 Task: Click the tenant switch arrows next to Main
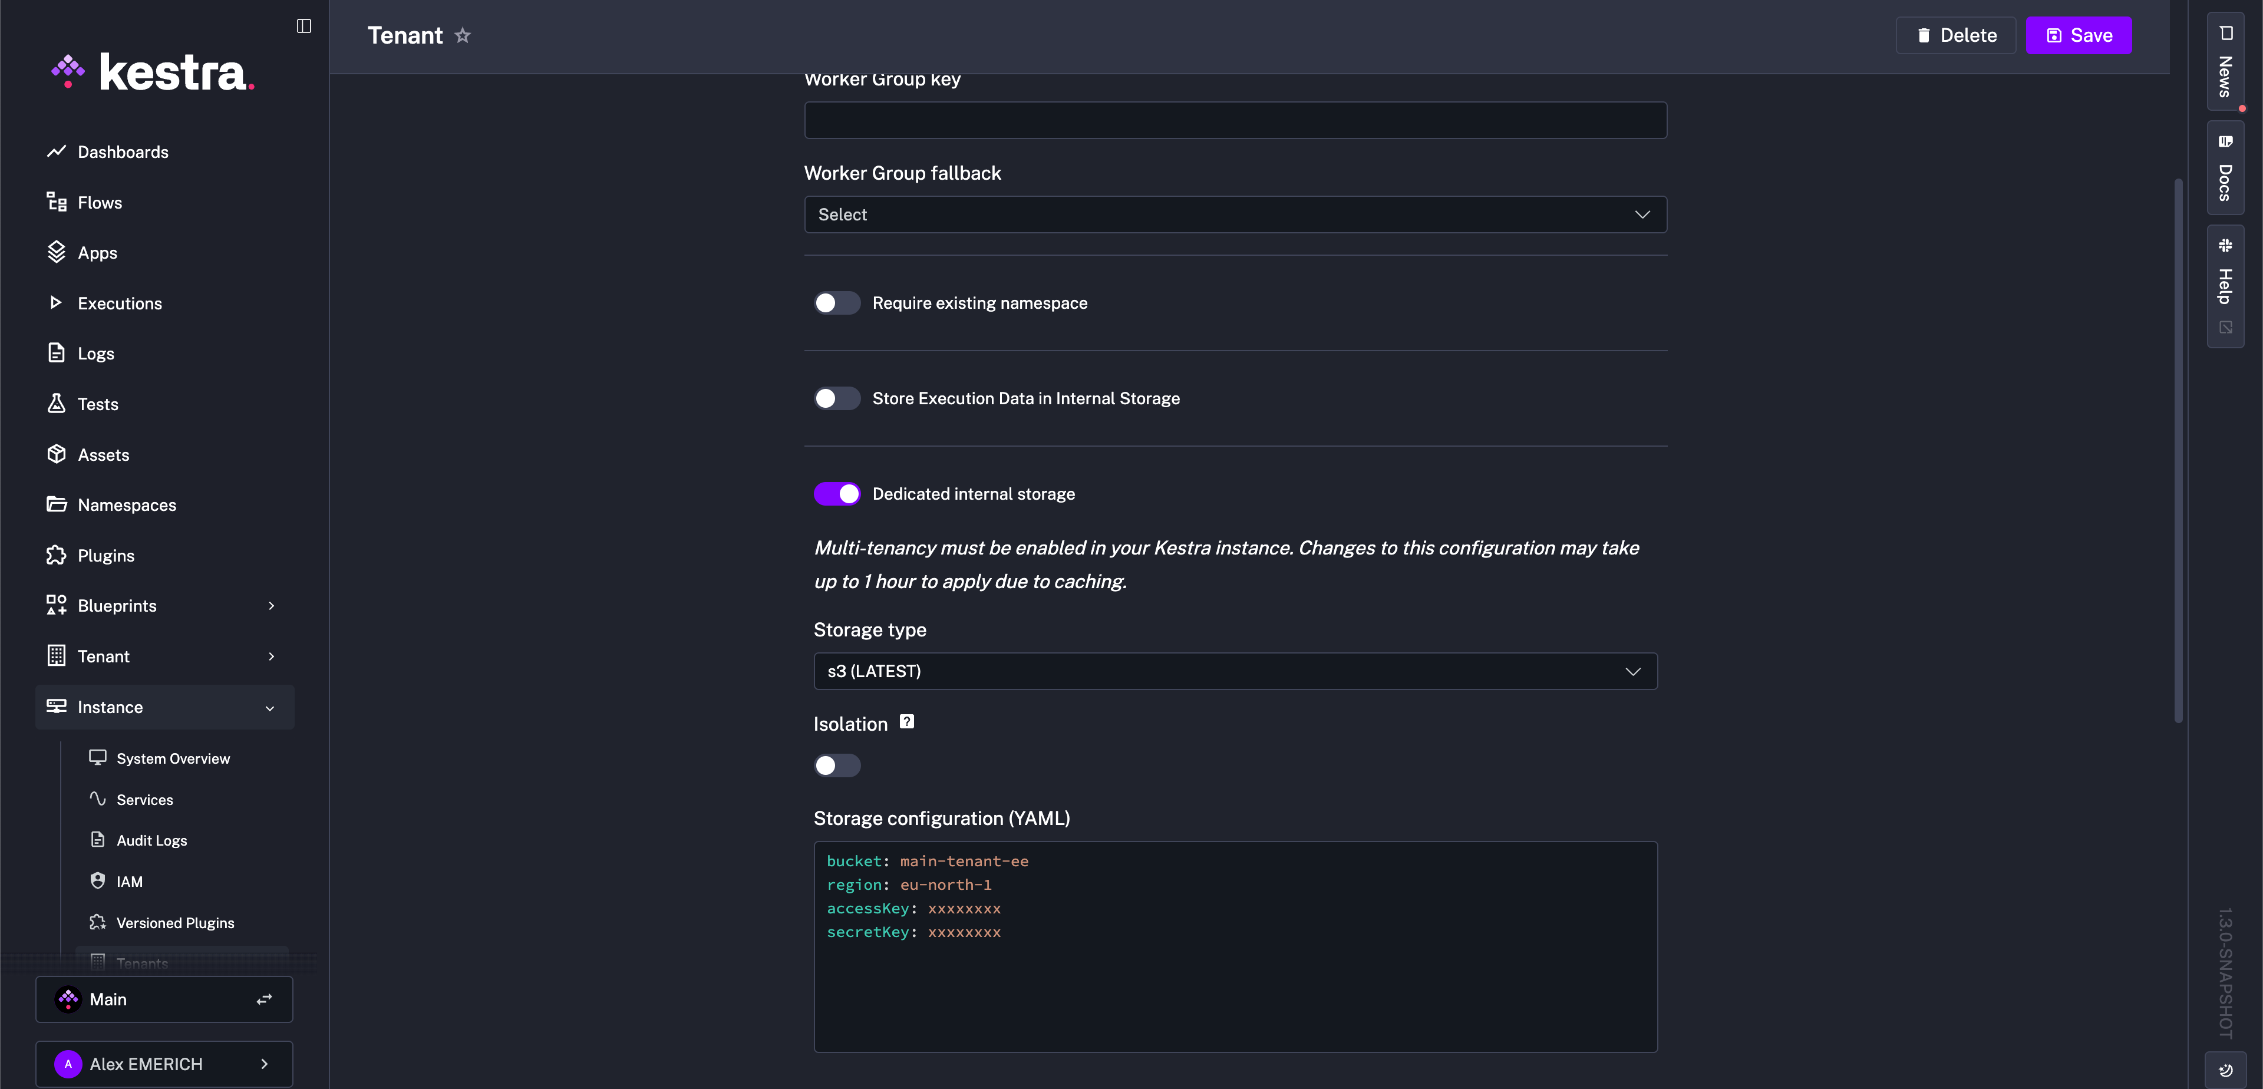(265, 999)
